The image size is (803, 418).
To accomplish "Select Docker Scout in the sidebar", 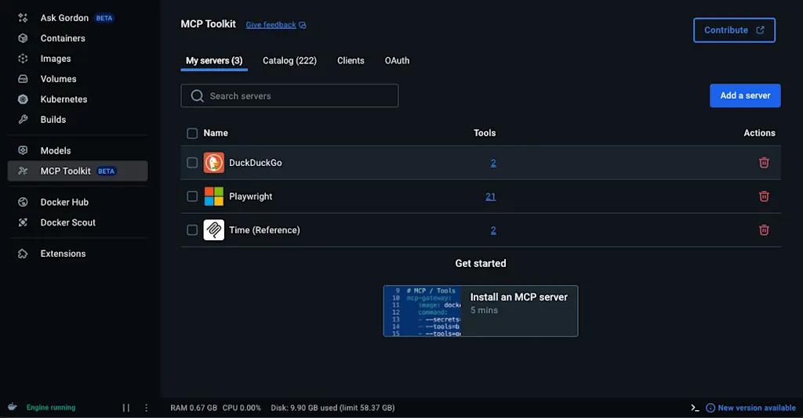I will point(68,222).
